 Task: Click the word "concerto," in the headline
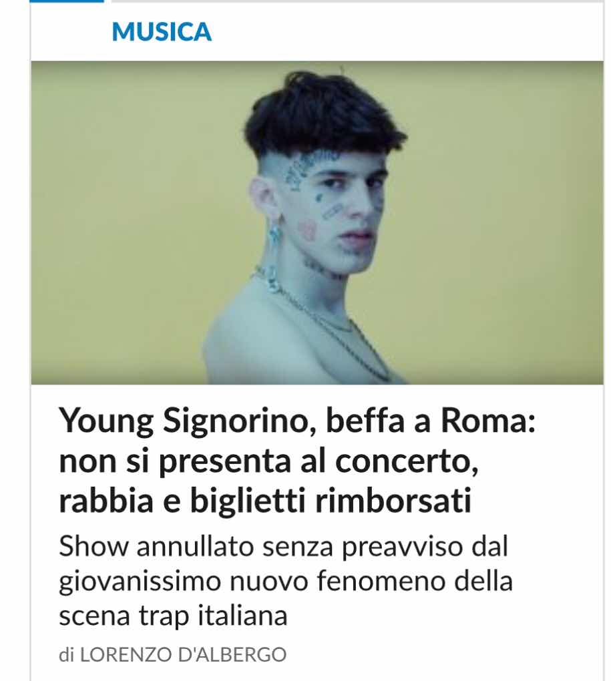click(x=407, y=461)
